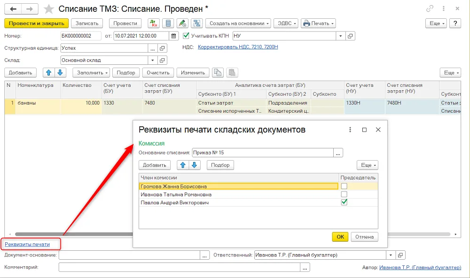
Task: Open top toolbar Еще menu
Action: (x=436, y=23)
